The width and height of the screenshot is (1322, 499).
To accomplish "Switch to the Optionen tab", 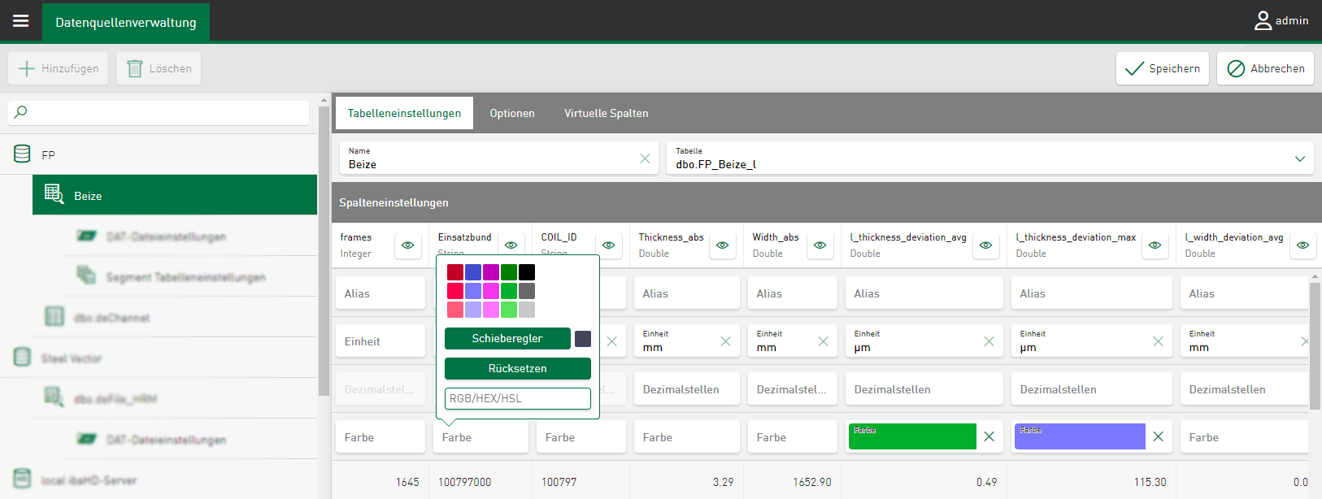I will (511, 113).
